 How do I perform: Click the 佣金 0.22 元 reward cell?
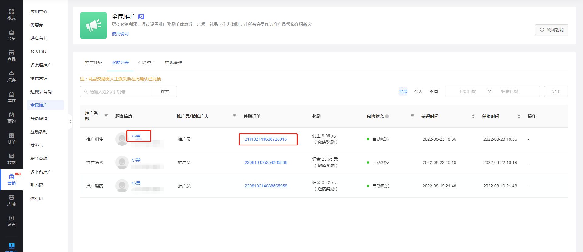coord(325,186)
